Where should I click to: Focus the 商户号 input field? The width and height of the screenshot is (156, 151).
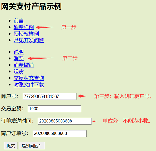click(50, 96)
